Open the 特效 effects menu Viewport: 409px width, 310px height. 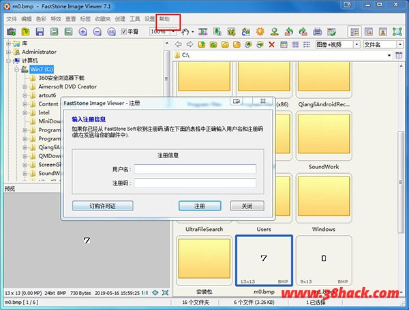point(56,19)
